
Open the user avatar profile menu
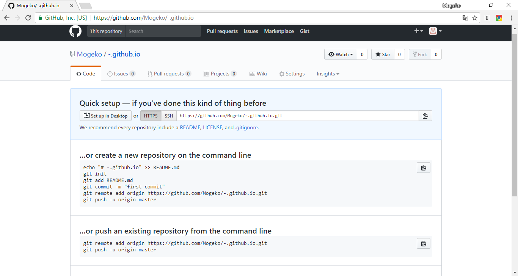[435, 31]
